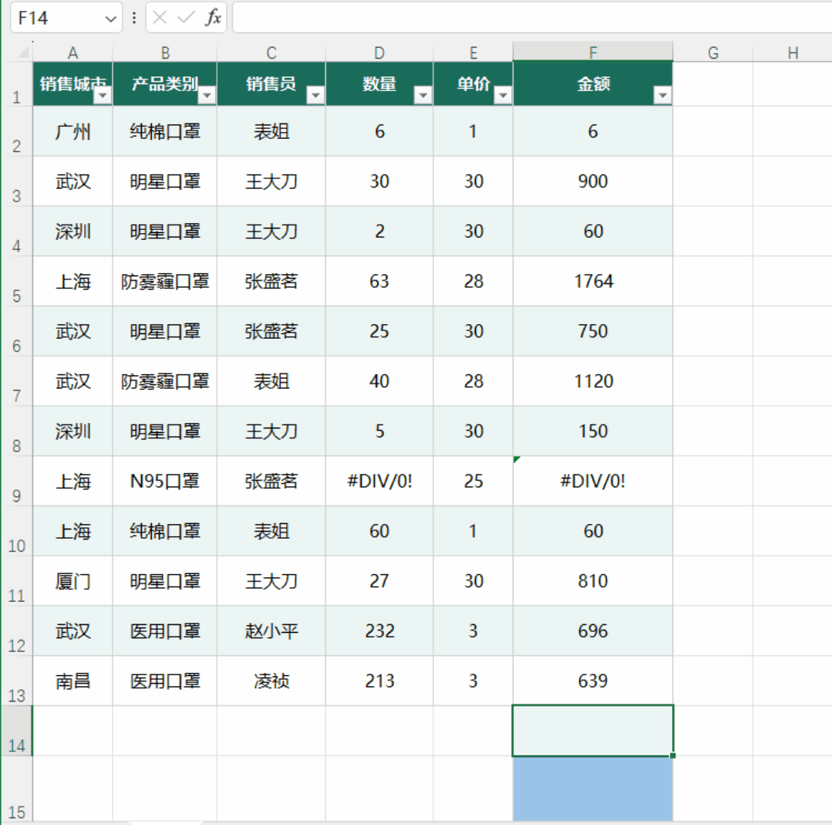832x825 pixels.
Task: Open the 单价 filter dropdown
Action: (503, 95)
